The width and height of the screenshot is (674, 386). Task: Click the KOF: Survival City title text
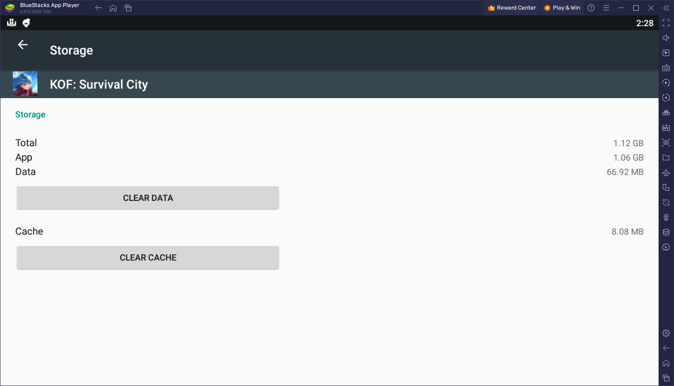click(x=99, y=85)
